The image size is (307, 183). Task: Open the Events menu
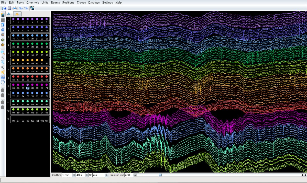click(55, 3)
